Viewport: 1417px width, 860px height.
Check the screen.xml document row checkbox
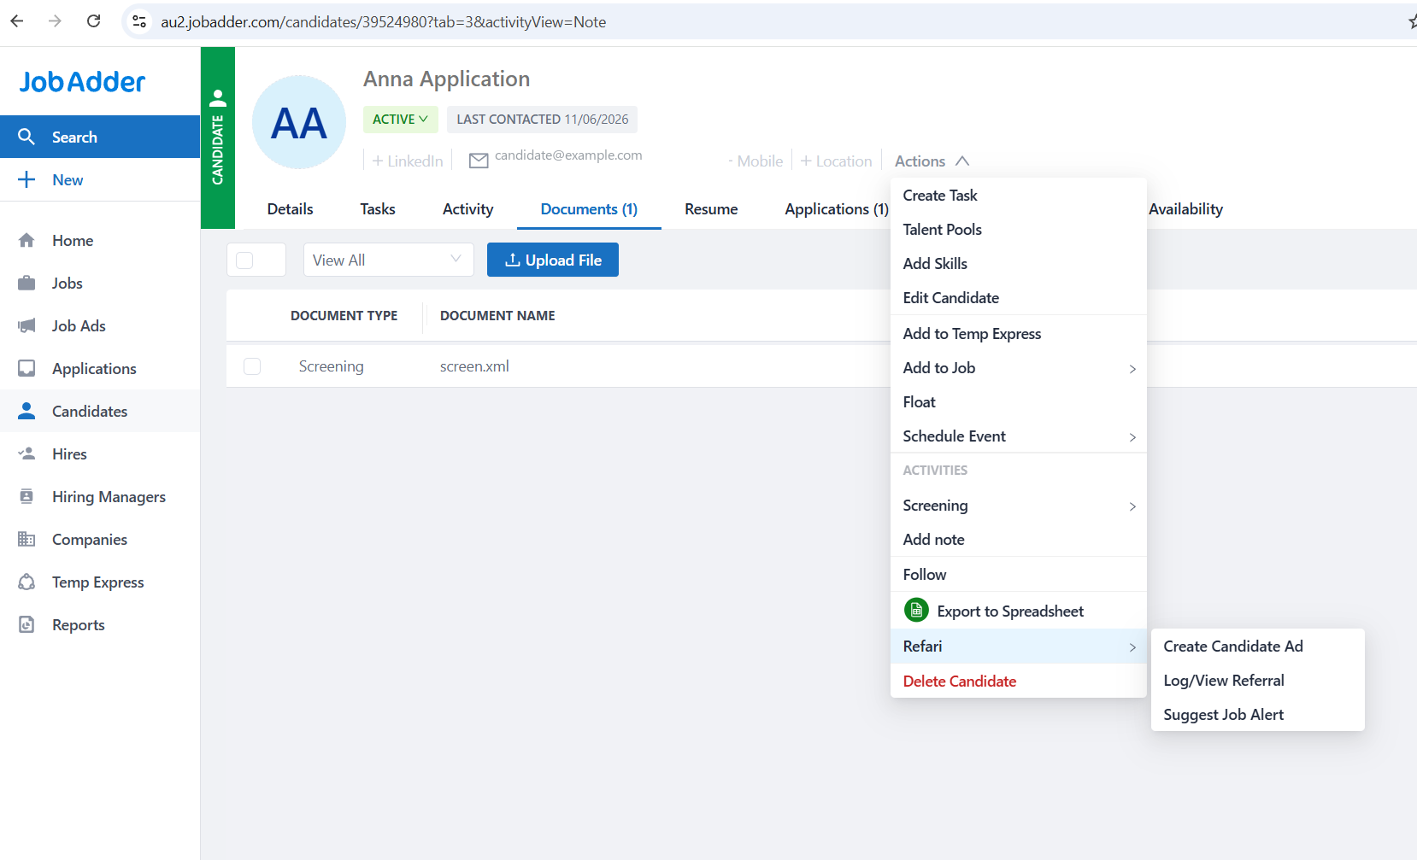click(x=252, y=366)
